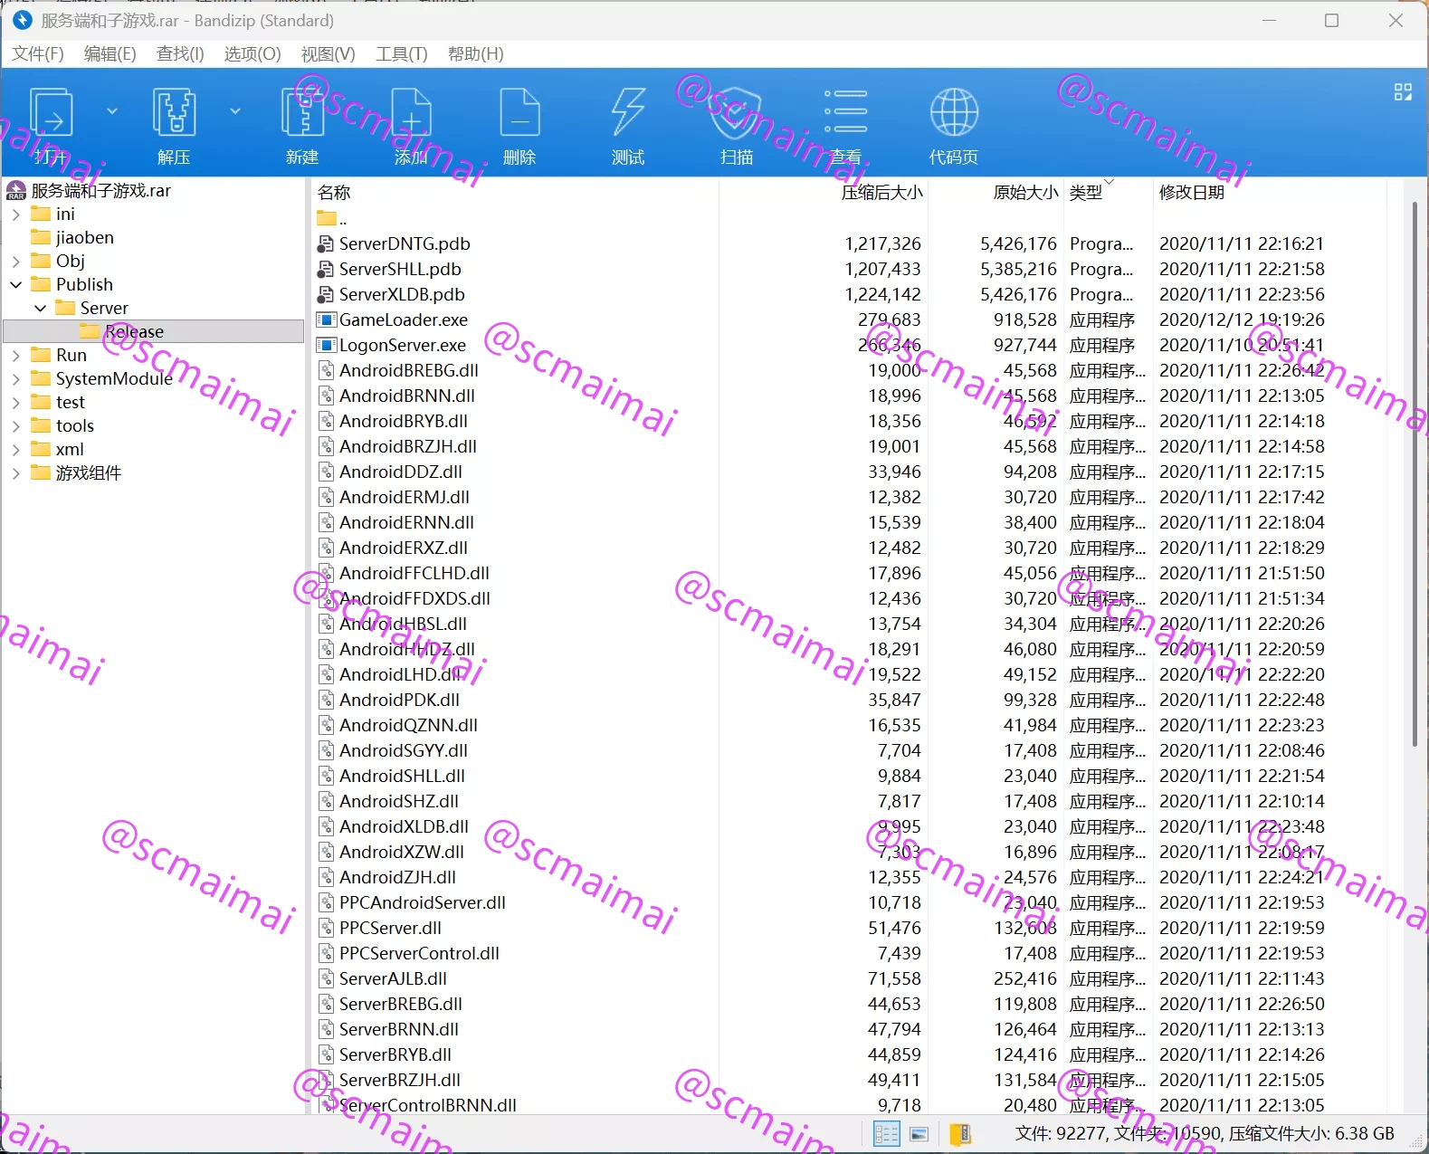Open the dropdown arrow next to Extract button

pyautogui.click(x=235, y=111)
